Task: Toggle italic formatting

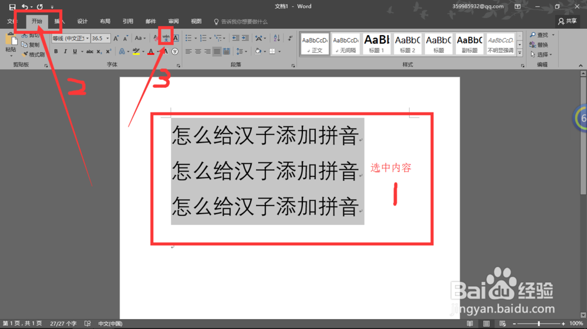Action: [65, 52]
